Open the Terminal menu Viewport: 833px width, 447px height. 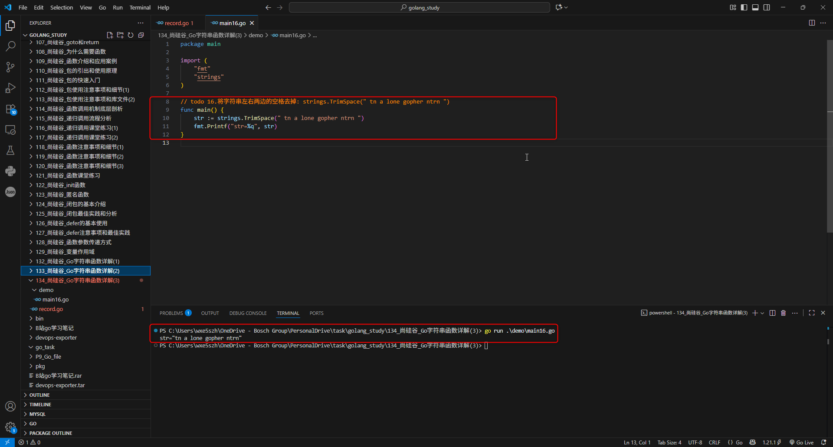click(x=140, y=7)
